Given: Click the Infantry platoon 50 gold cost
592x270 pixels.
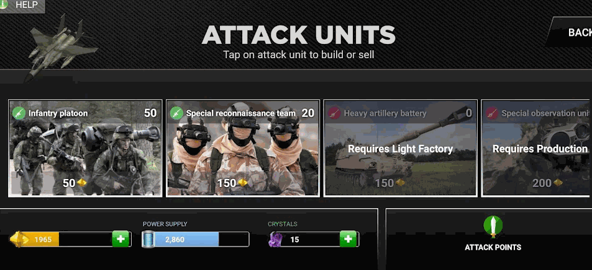Looking at the screenshot, I should pyautogui.click(x=75, y=183).
